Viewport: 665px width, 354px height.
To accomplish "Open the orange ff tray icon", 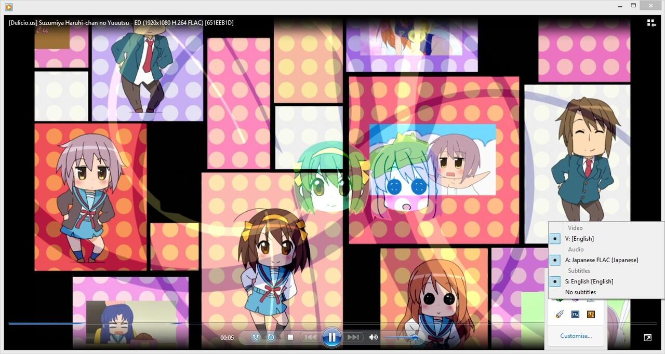I will (x=591, y=314).
